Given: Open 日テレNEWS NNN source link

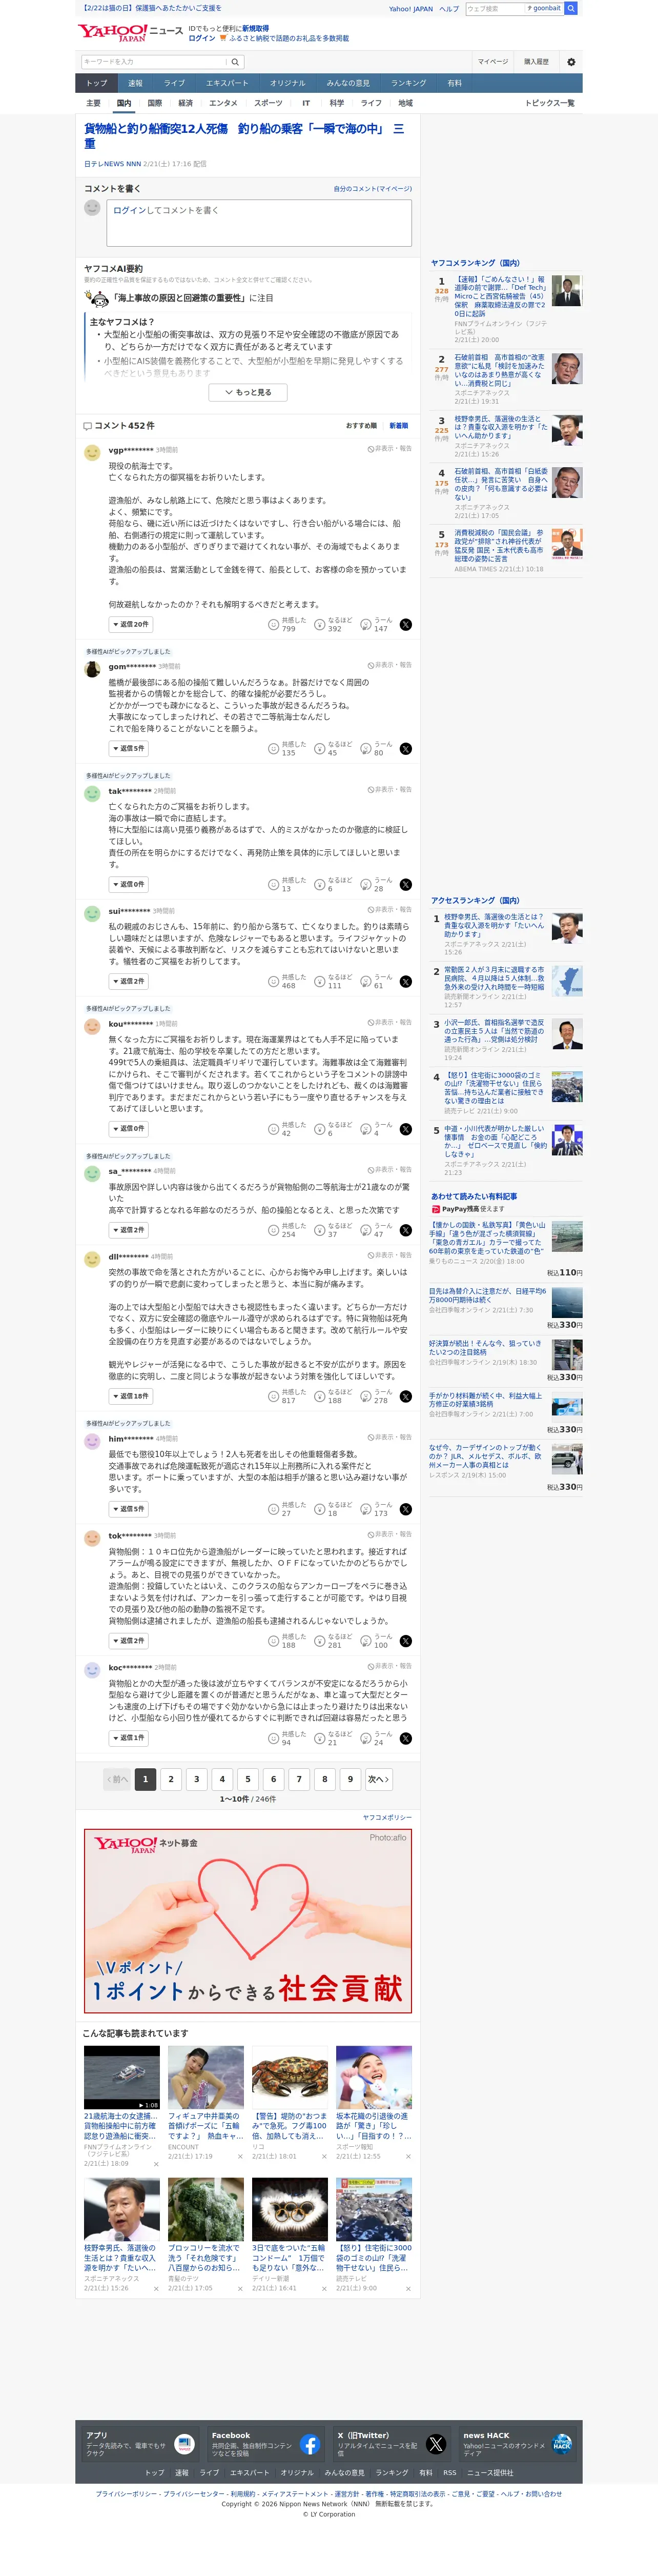Looking at the screenshot, I should click(112, 164).
